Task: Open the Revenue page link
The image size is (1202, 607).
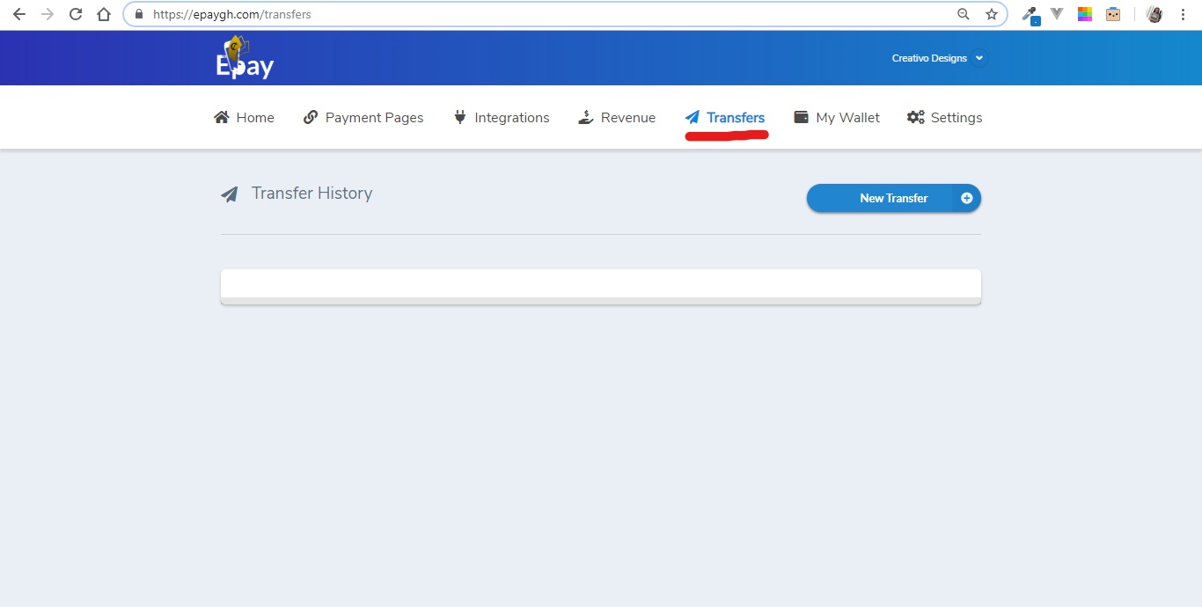Action: pos(627,117)
